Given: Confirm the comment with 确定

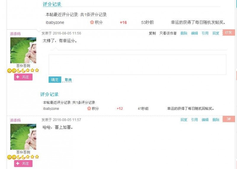Looking at the screenshot, I should pyautogui.click(x=55, y=80).
